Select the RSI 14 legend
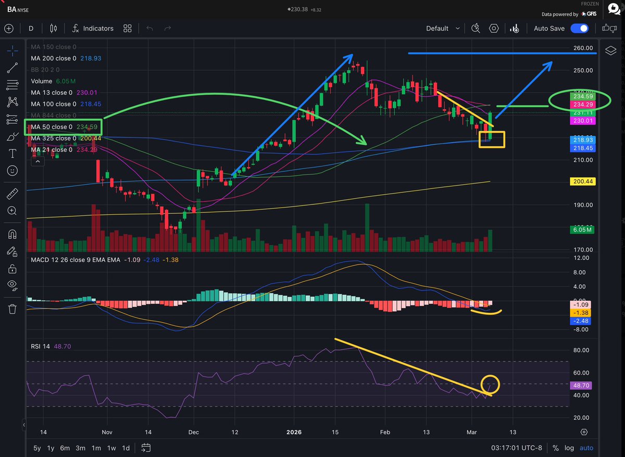 click(51, 346)
